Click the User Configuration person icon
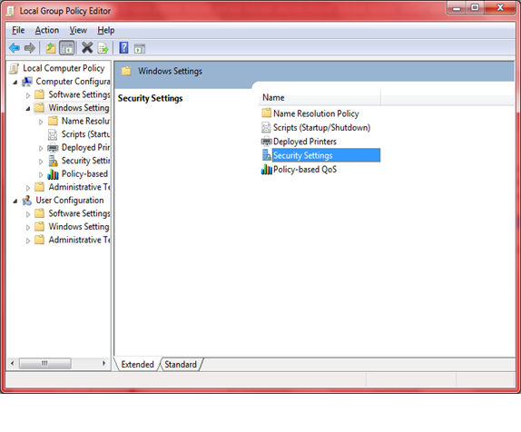This screenshot has height=432, width=521. coord(27,201)
